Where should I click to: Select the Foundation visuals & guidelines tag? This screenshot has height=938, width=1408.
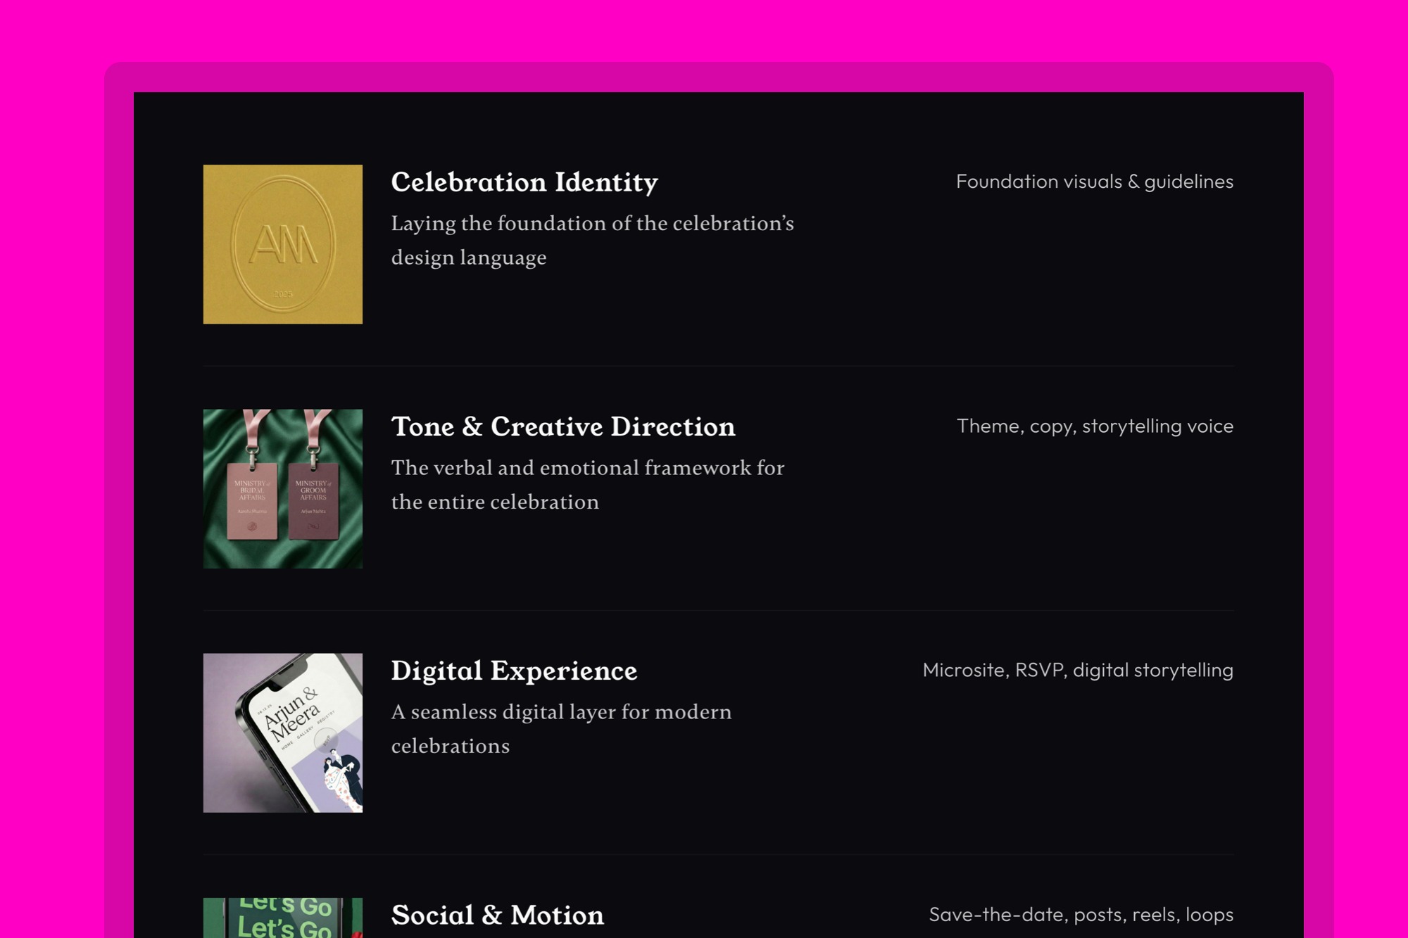[x=1093, y=181]
